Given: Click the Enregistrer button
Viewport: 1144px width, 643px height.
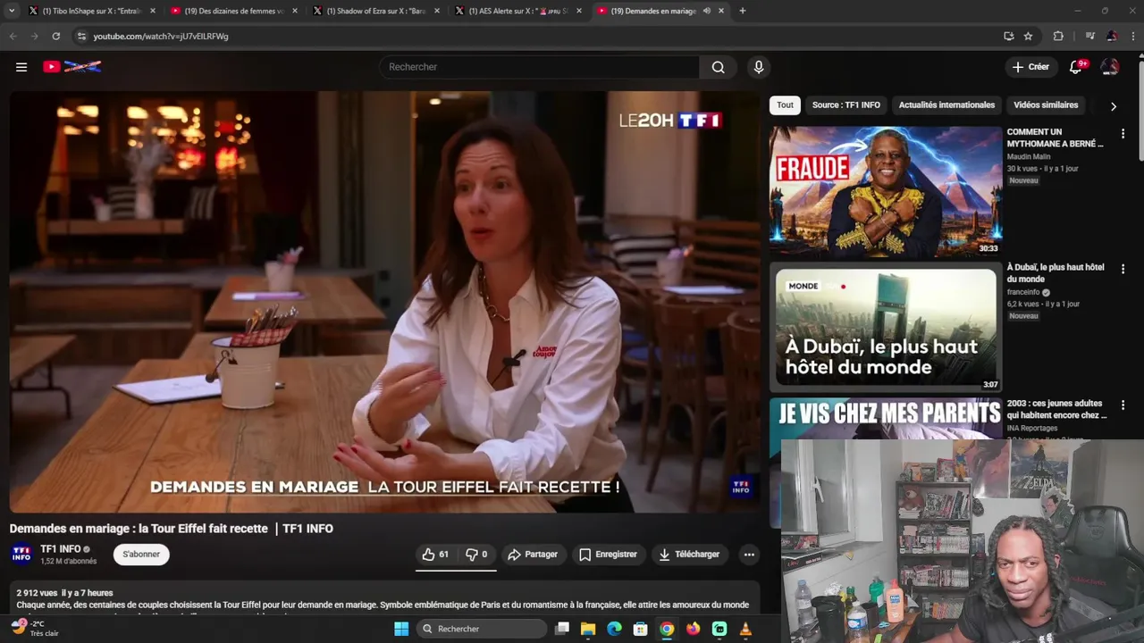Looking at the screenshot, I should (608, 555).
